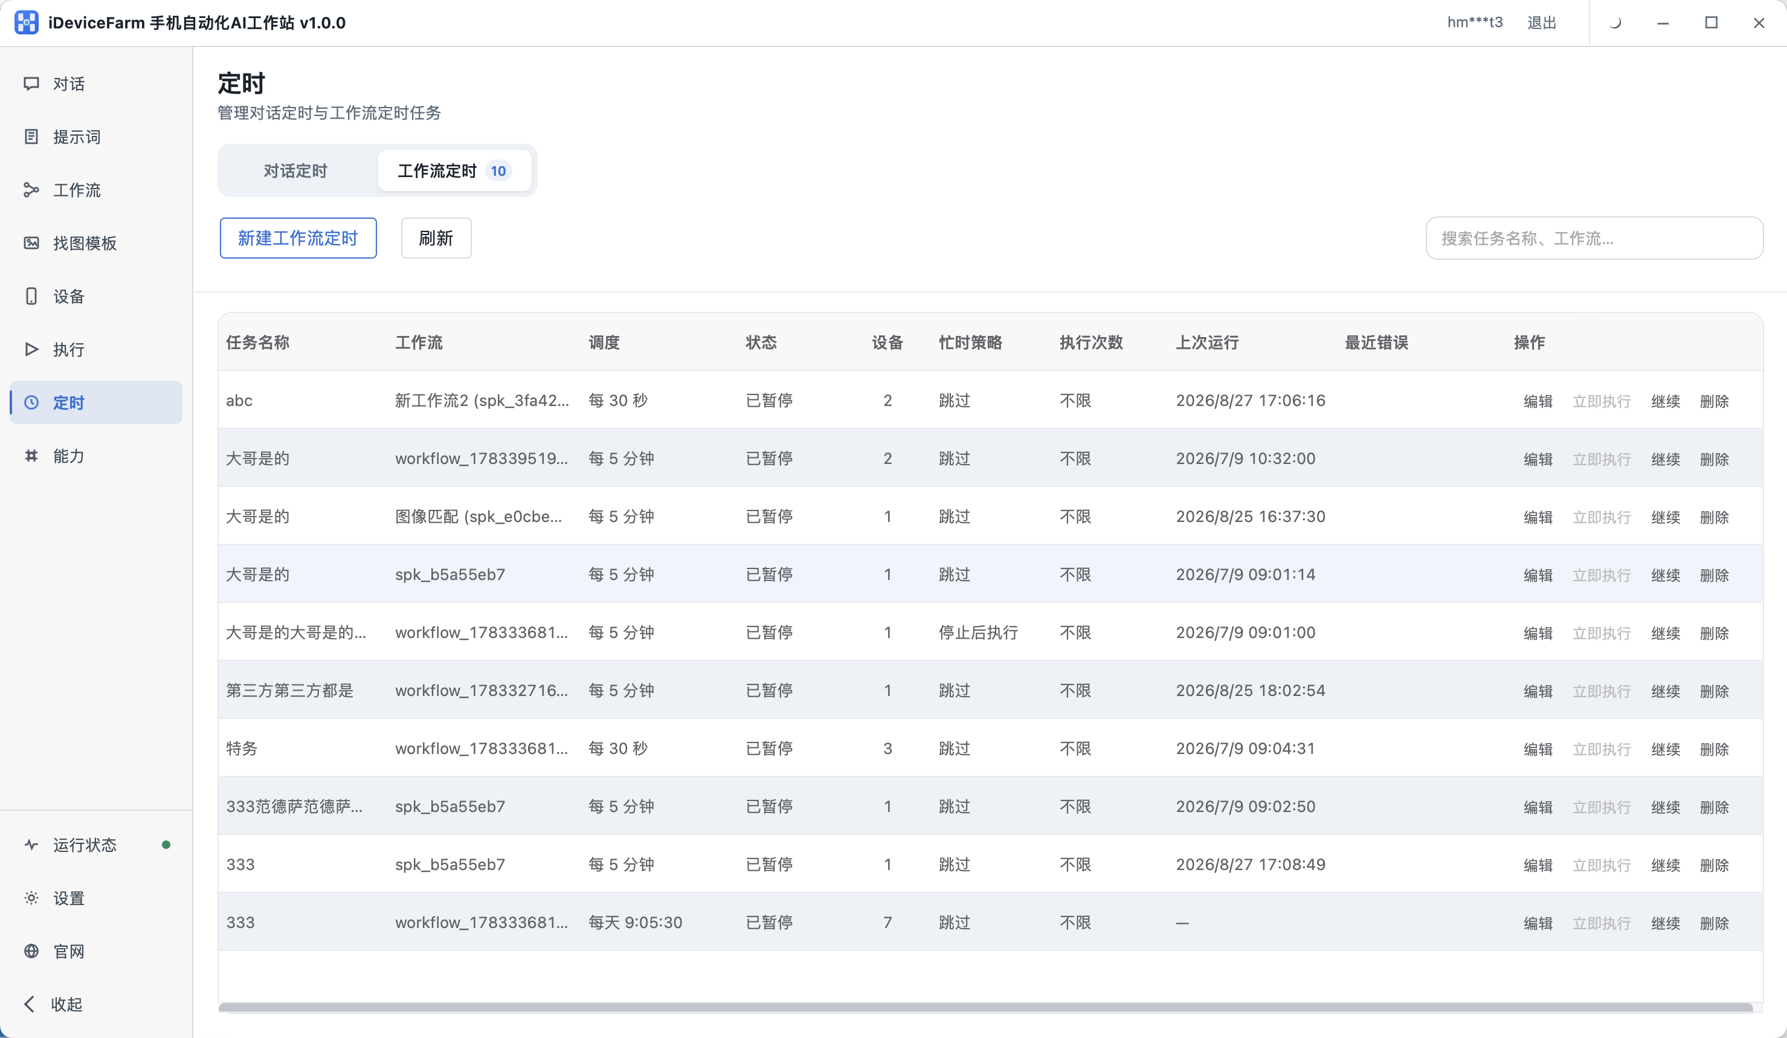Click 继续 on 2026/7/9 10:32:00 row

click(1666, 459)
